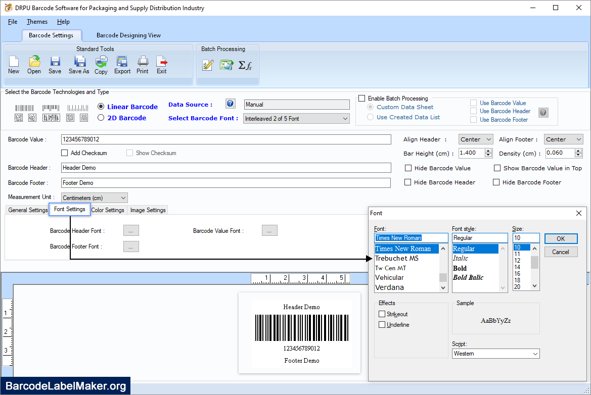Open the File menu

[13, 21]
